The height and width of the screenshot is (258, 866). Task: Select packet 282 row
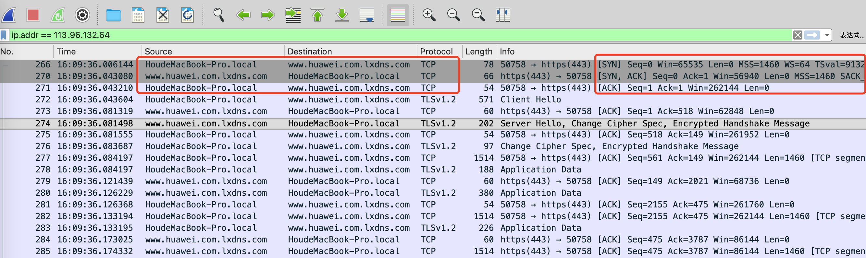click(433, 217)
